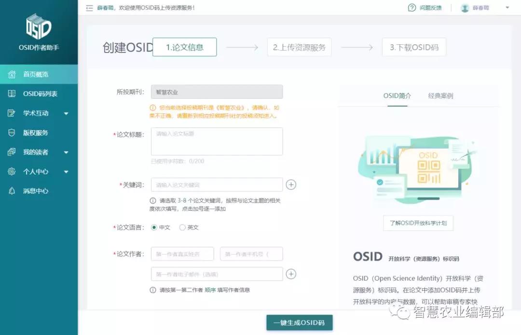Click 了解OSID开放科学计划 button
The height and width of the screenshot is (335, 521).
tap(418, 223)
